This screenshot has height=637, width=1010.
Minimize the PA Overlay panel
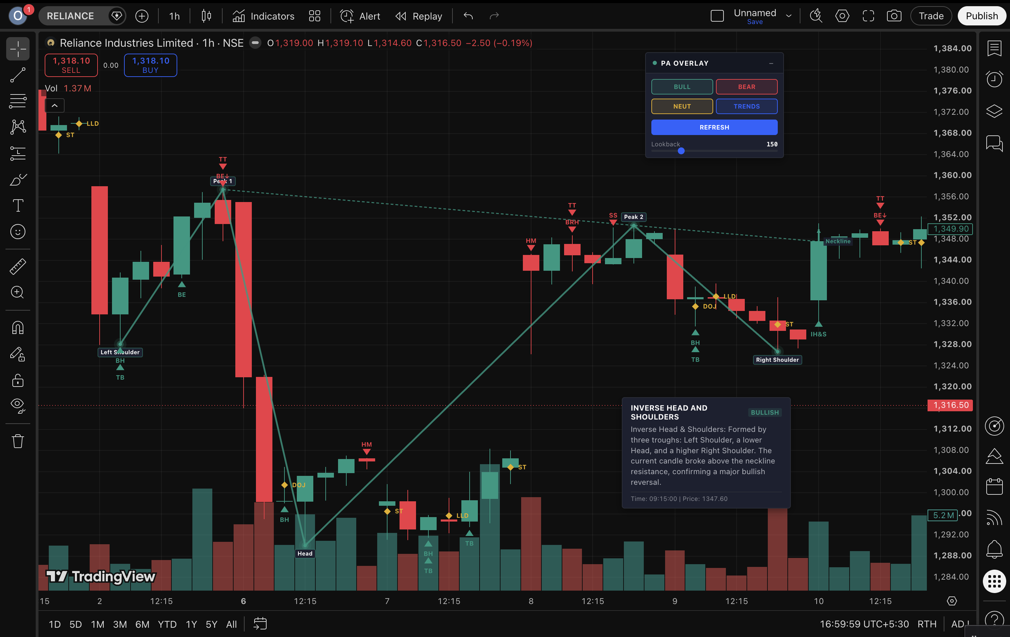(771, 63)
